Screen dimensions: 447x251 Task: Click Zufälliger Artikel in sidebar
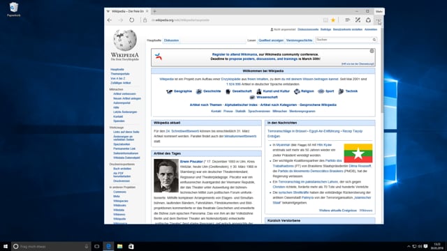121,83
